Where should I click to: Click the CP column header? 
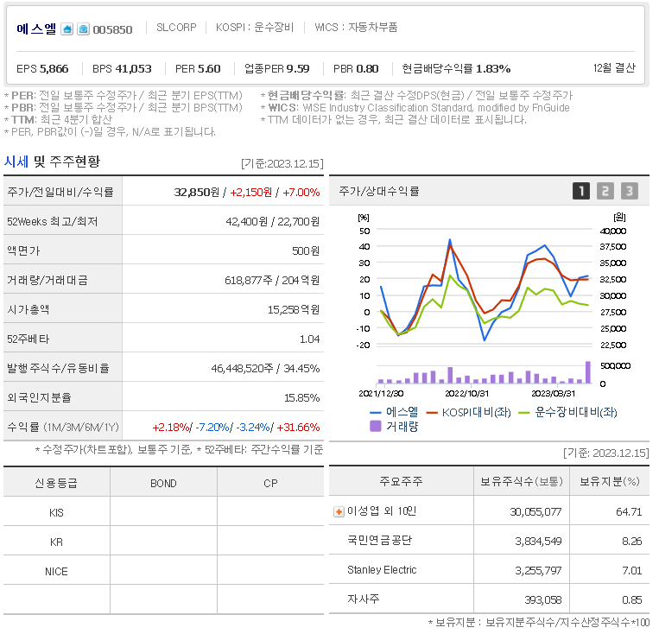tap(270, 484)
